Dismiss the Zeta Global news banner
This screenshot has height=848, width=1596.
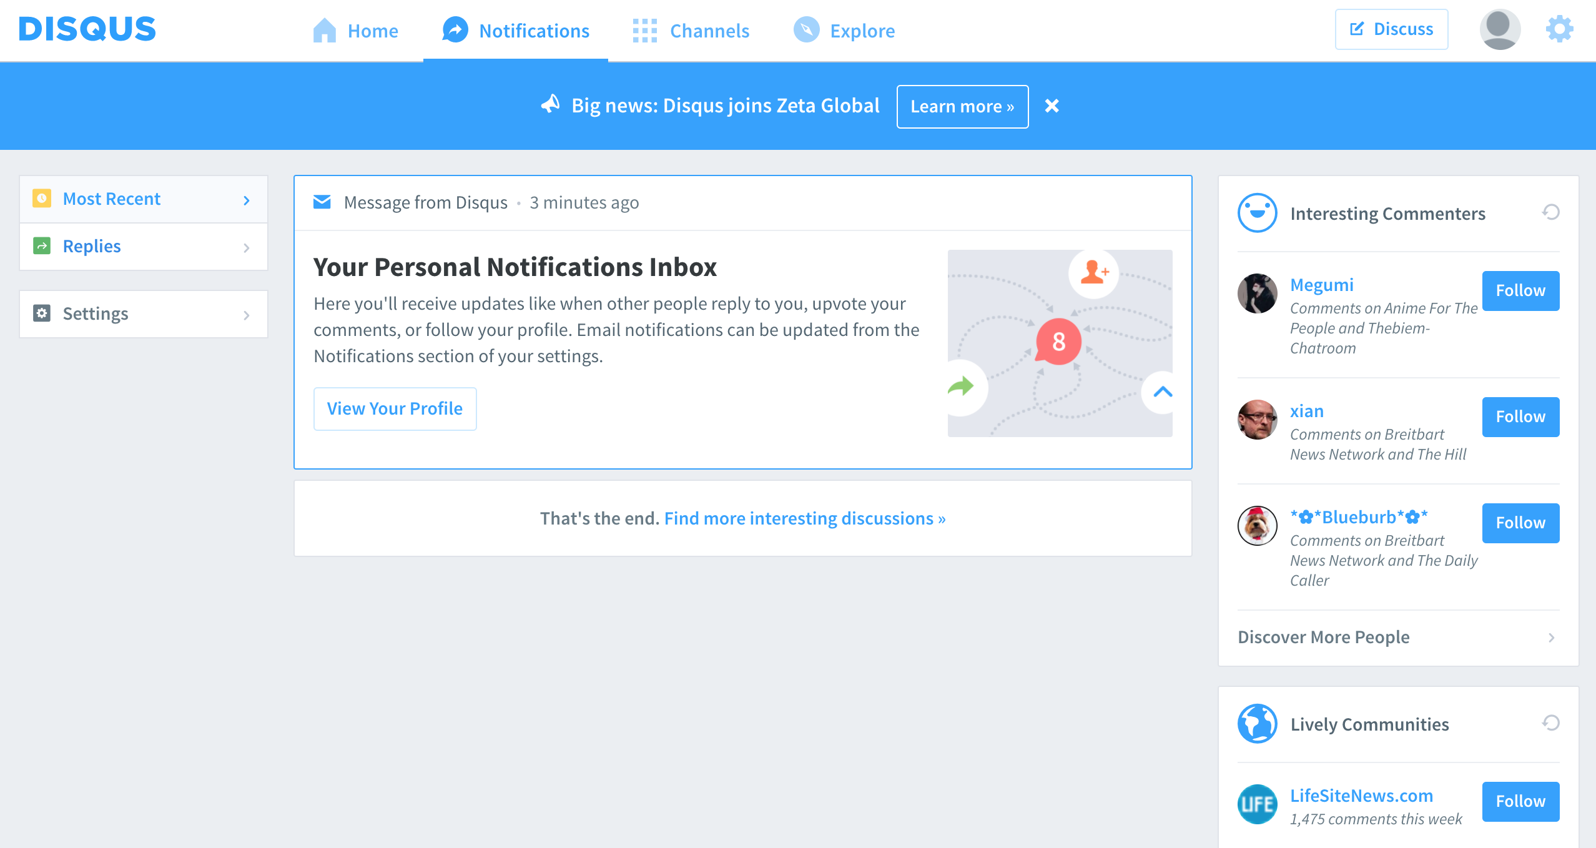click(x=1052, y=106)
